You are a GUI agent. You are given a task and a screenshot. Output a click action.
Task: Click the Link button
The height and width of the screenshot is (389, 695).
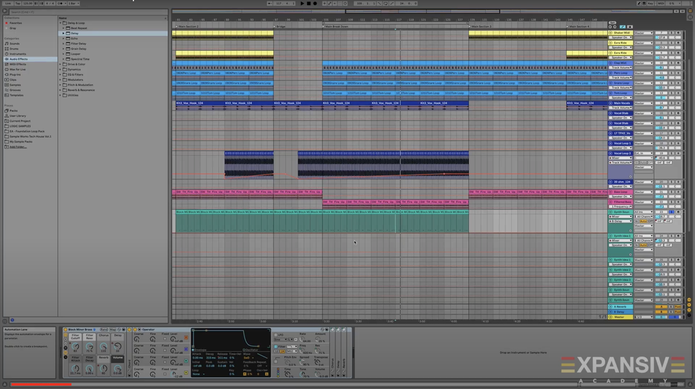(8, 3)
